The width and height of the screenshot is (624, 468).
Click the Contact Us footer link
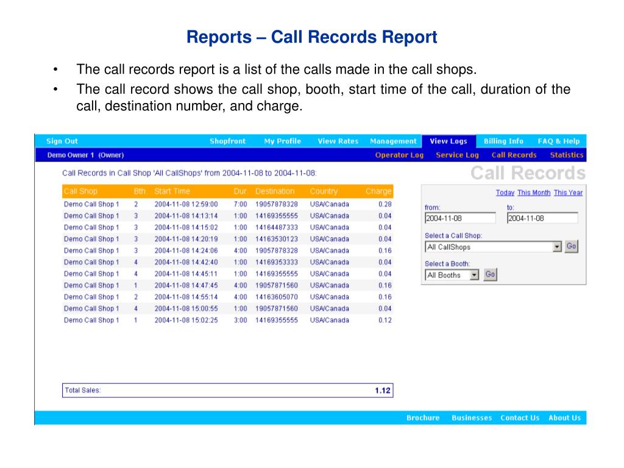(520, 418)
